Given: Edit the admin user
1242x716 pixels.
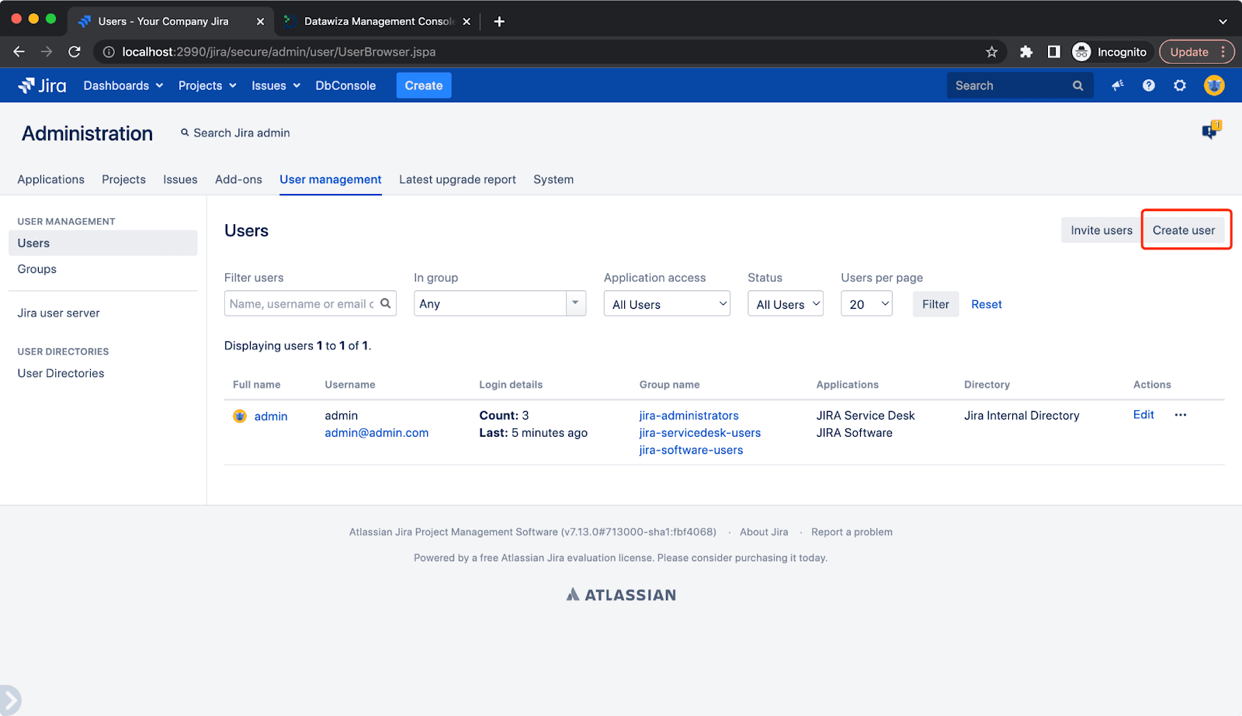Looking at the screenshot, I should (x=1143, y=415).
